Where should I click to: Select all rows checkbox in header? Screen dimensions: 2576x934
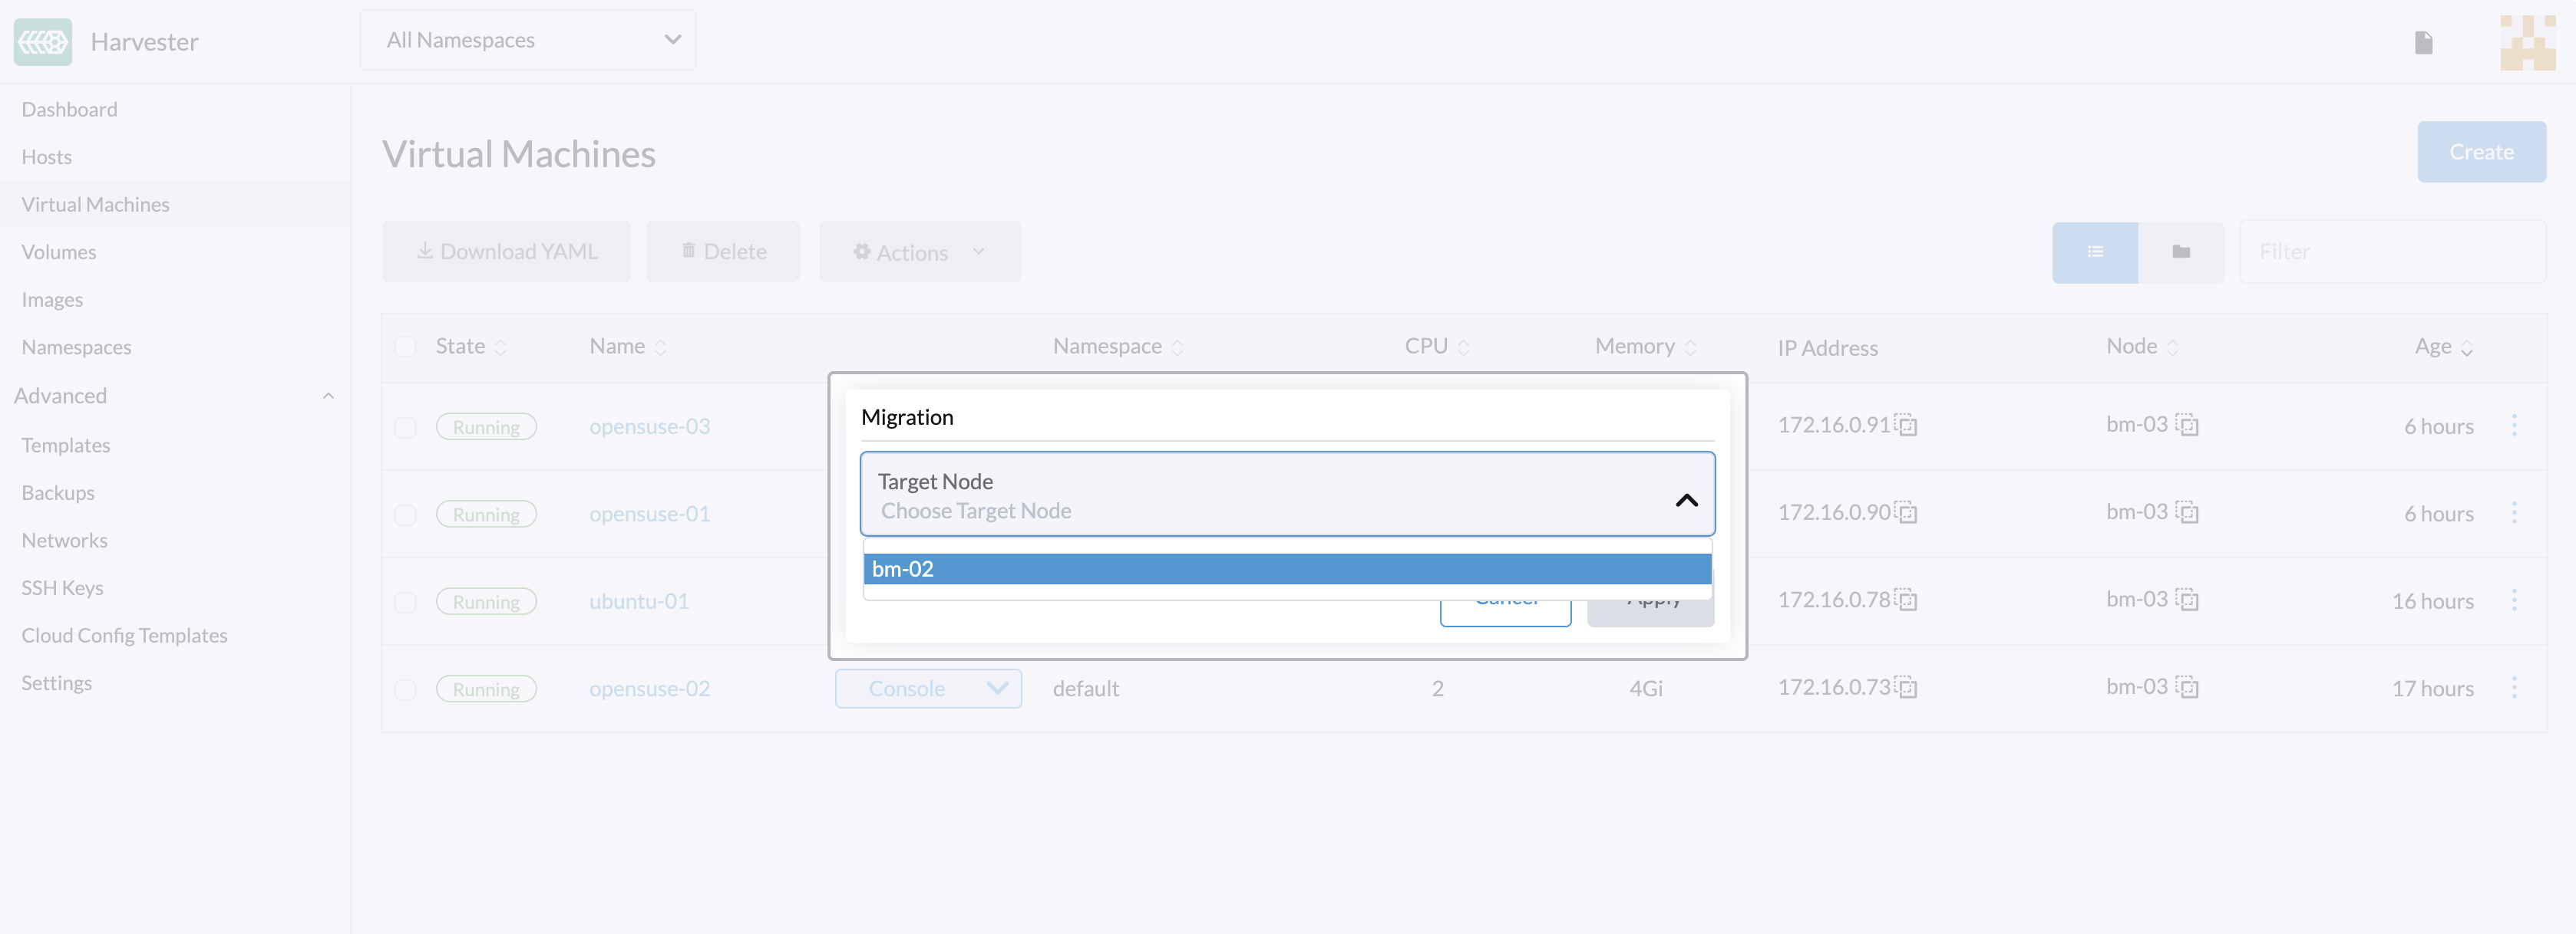405,347
